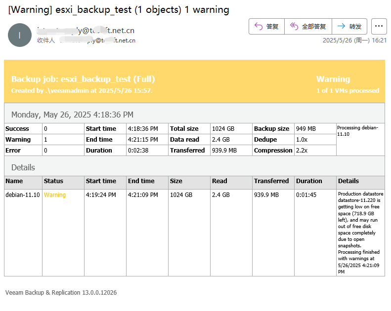Click end time value 4:21:15 PM

tap(143, 139)
